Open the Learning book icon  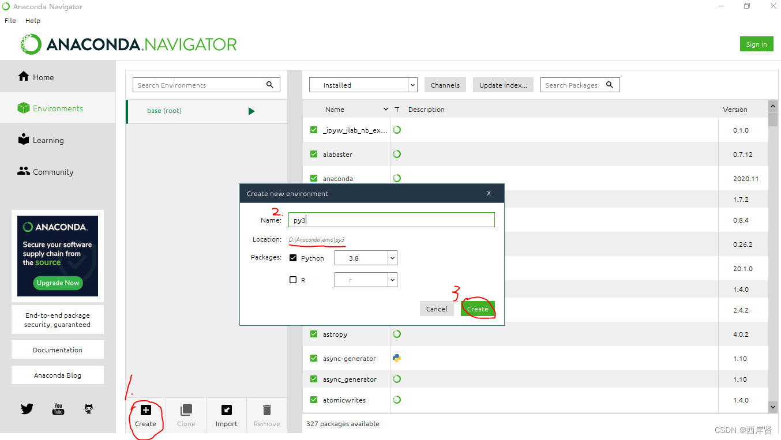click(24, 140)
